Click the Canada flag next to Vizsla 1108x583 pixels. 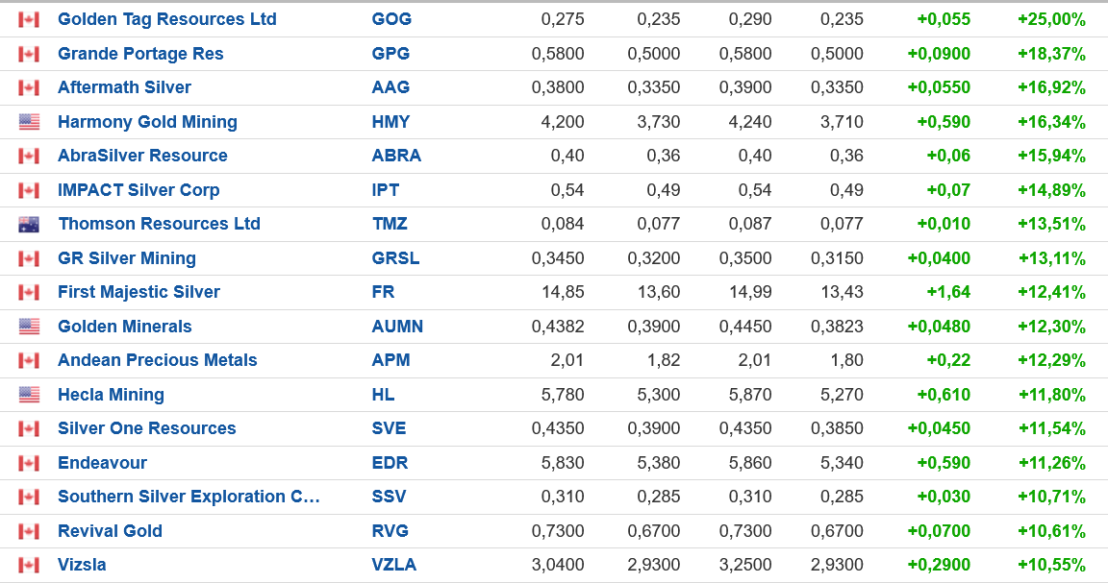click(29, 565)
